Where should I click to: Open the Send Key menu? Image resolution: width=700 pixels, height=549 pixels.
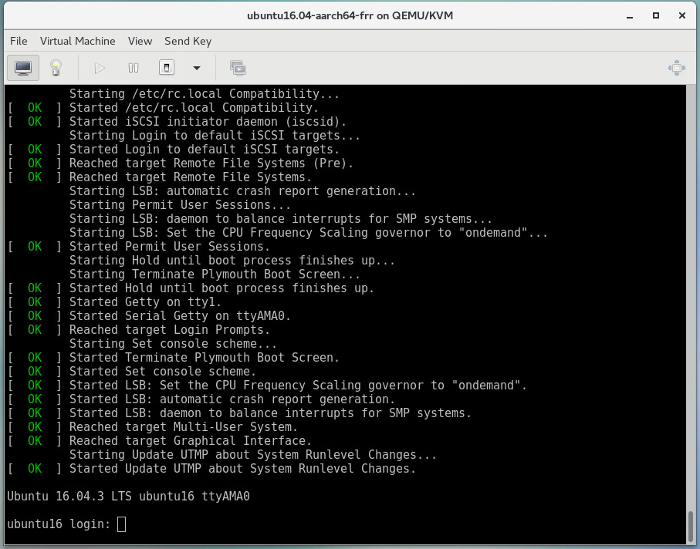188,41
